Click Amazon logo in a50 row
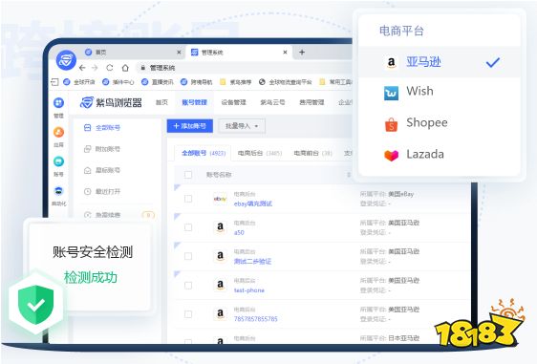Screen dimensions: 537x364 (220, 227)
